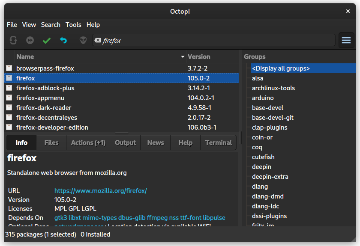360x246 pixels.
Task: Click status icon of firefox-adblock-plus row
Action: click(x=9, y=88)
